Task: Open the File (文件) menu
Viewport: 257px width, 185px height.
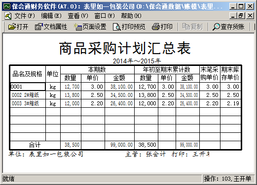Action: tap(25, 16)
